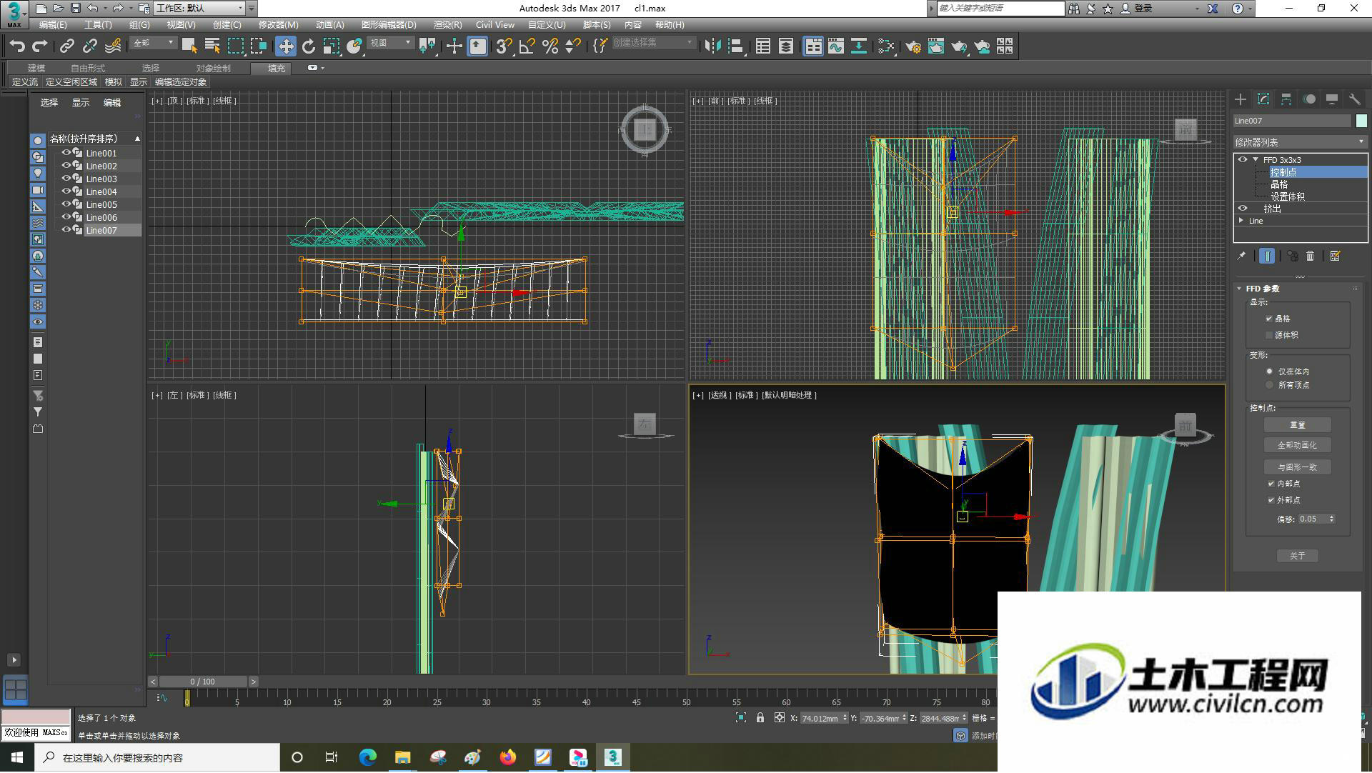Toggle the Percent Snap icon
The image size is (1372, 773).
(x=550, y=46)
